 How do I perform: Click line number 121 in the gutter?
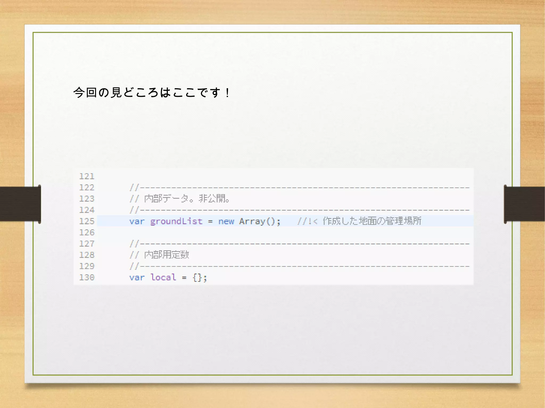[87, 176]
